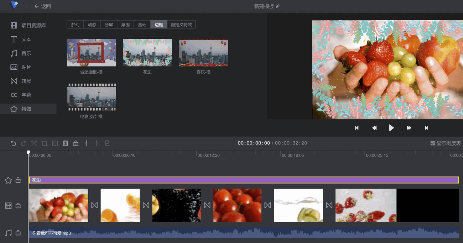Image resolution: width=463 pixels, height=243 pixels.
Task: Delete the selected clip with trash icon
Action: [66, 143]
